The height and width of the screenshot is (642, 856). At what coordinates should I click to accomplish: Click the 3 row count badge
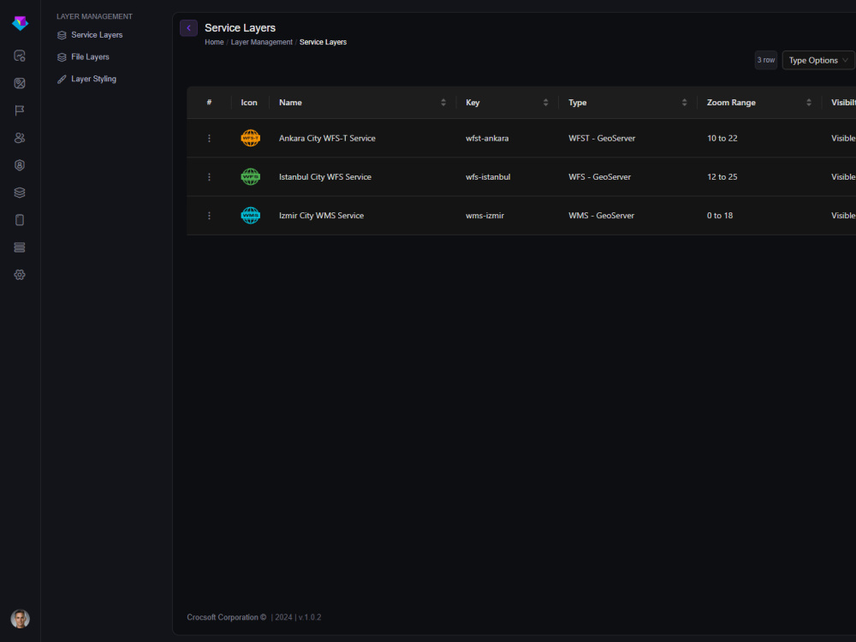[766, 60]
